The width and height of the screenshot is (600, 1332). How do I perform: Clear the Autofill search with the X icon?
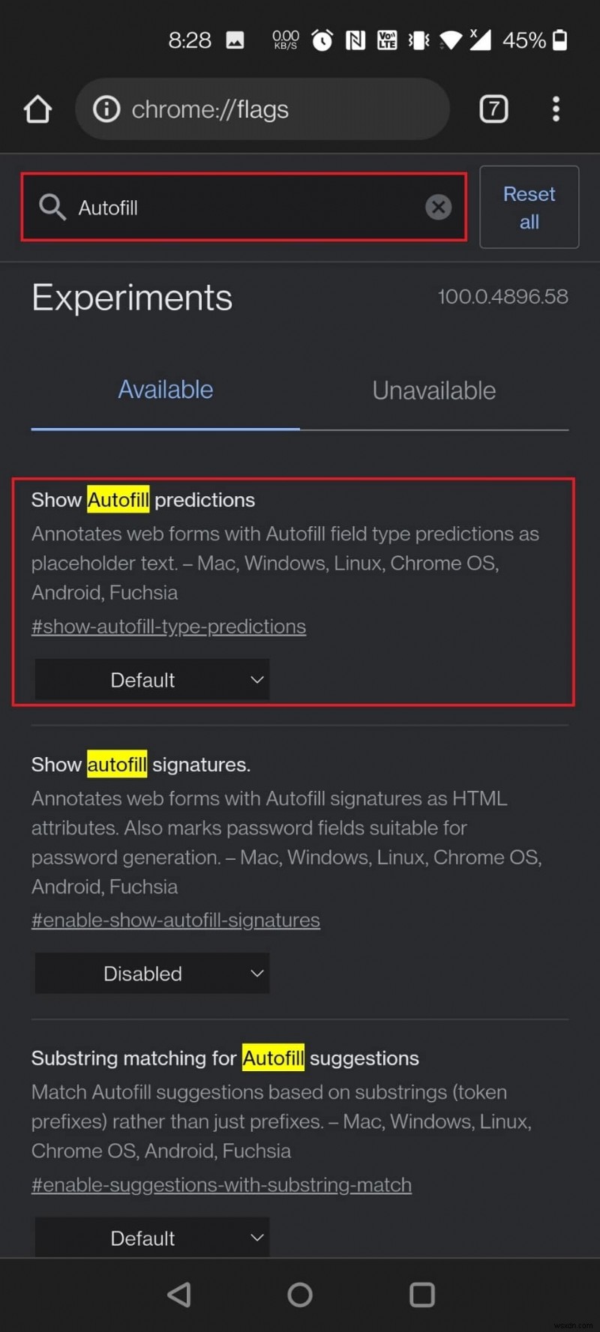[x=439, y=207]
